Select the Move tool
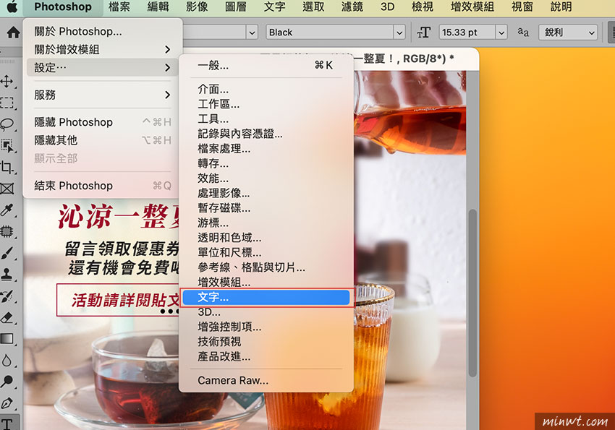615x430 pixels. [7, 82]
